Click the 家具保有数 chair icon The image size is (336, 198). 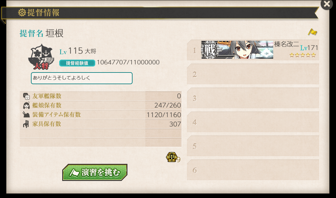(x=26, y=124)
